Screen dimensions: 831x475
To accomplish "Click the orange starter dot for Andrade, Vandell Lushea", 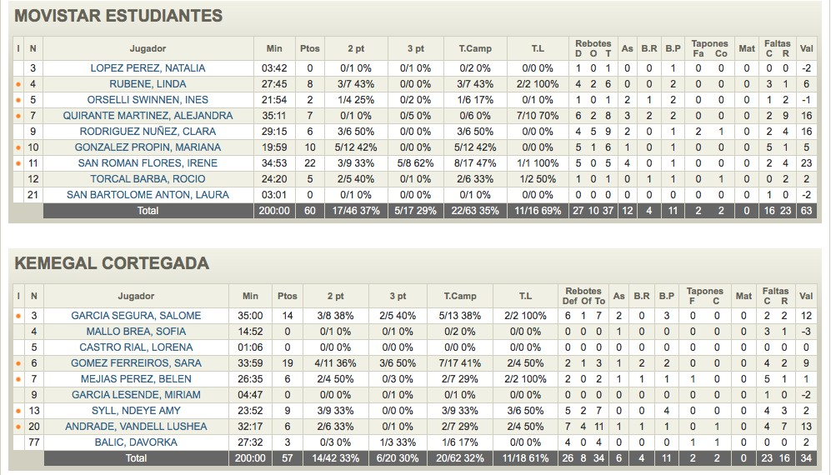I will [x=18, y=427].
